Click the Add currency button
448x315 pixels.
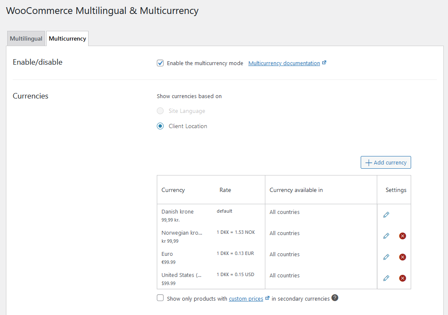(386, 162)
